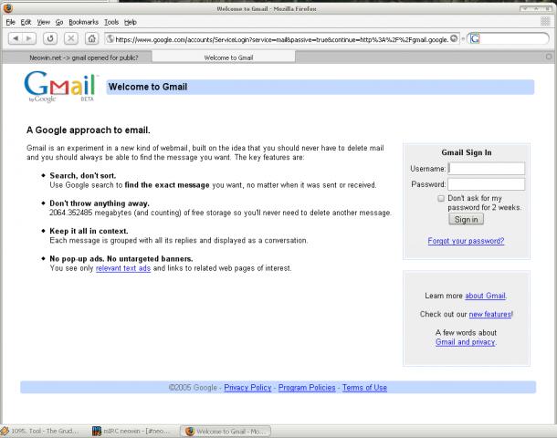Screen dimensions: 557x438
Task: Click the Keep it all in context heading
Action: pos(89,231)
